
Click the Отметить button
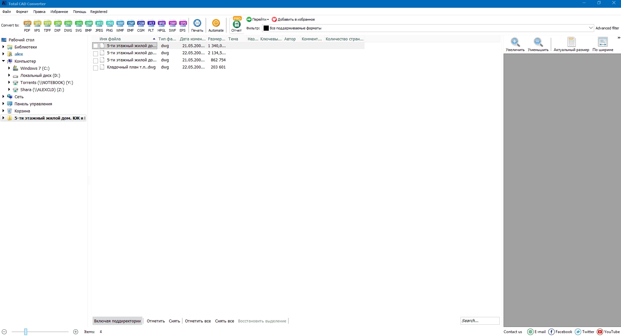(x=156, y=321)
